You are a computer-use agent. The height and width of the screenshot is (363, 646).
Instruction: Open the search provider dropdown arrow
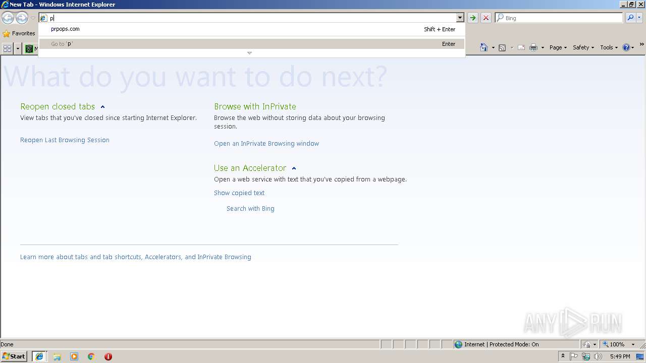point(639,18)
